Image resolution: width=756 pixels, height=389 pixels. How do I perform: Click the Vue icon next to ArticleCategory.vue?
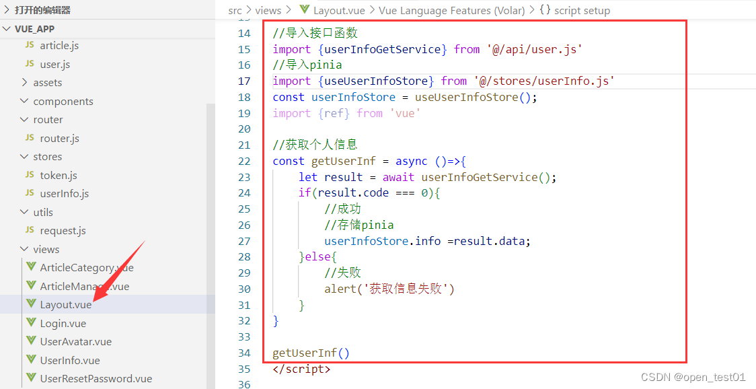[31, 267]
